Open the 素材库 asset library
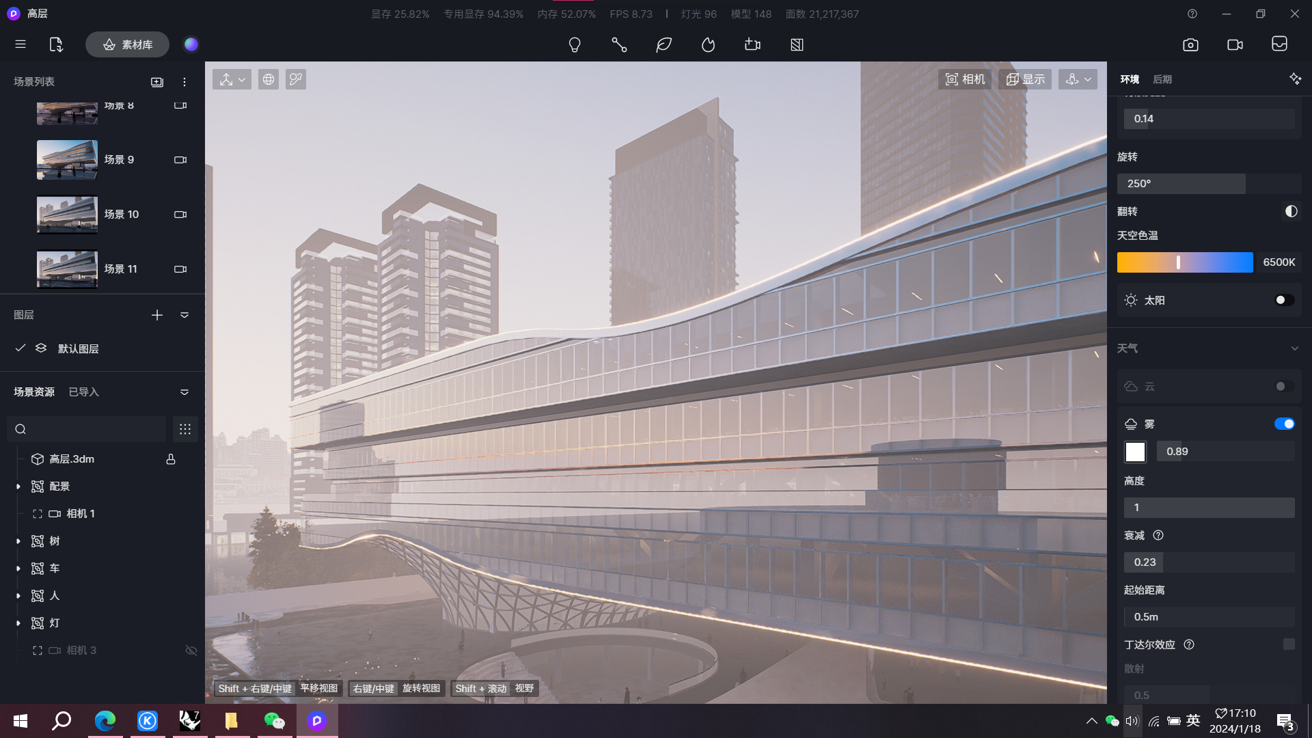The height and width of the screenshot is (738, 1312). point(127,45)
